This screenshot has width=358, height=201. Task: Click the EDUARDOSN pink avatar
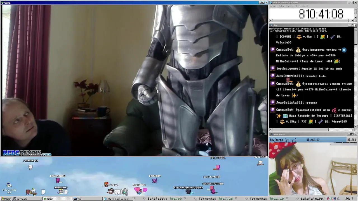(58, 181)
